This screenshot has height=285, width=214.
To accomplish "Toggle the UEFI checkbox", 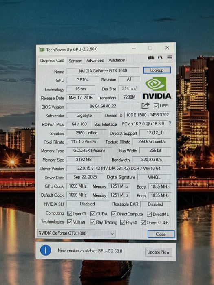I will click(x=156, y=106).
